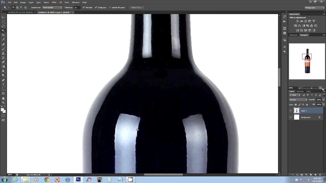Choose Add to selection mode
The height and width of the screenshot is (183, 326).
pyautogui.click(x=17, y=8)
